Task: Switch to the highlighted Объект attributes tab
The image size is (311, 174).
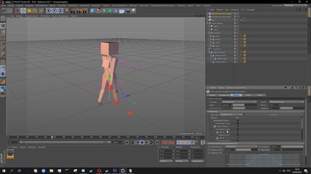Action: point(236,95)
